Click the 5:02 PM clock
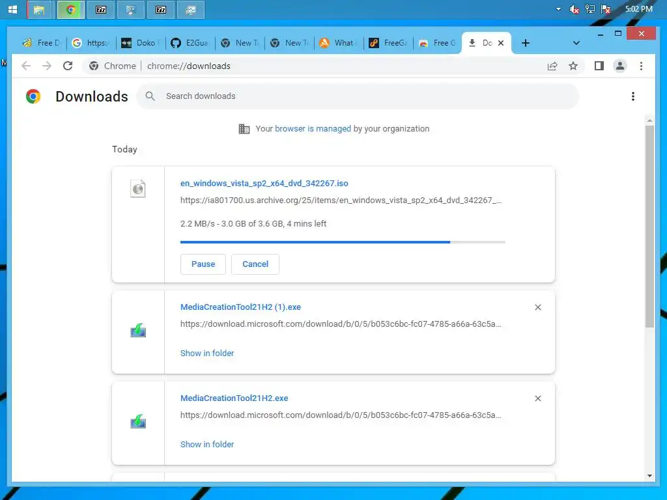The width and height of the screenshot is (667, 500). (638, 8)
